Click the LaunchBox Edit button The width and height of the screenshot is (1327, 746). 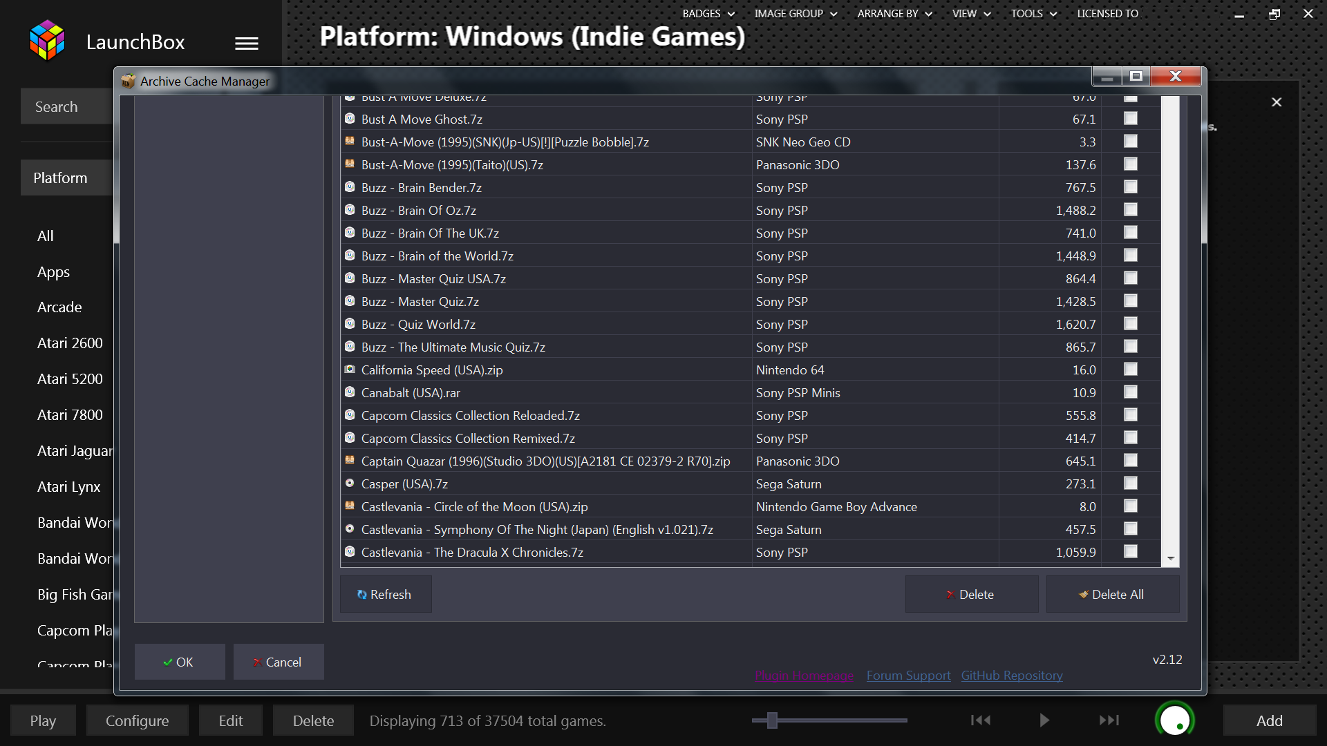point(231,720)
